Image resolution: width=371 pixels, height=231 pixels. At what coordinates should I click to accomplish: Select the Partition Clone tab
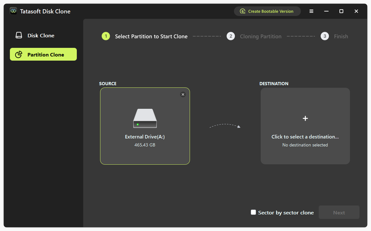click(x=43, y=54)
